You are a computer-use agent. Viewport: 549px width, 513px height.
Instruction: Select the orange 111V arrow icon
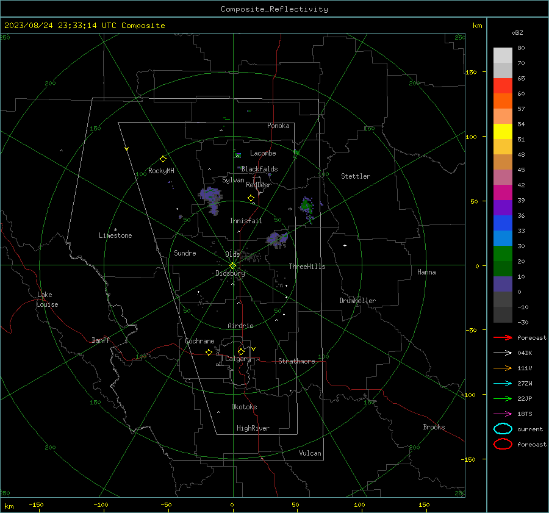click(503, 368)
